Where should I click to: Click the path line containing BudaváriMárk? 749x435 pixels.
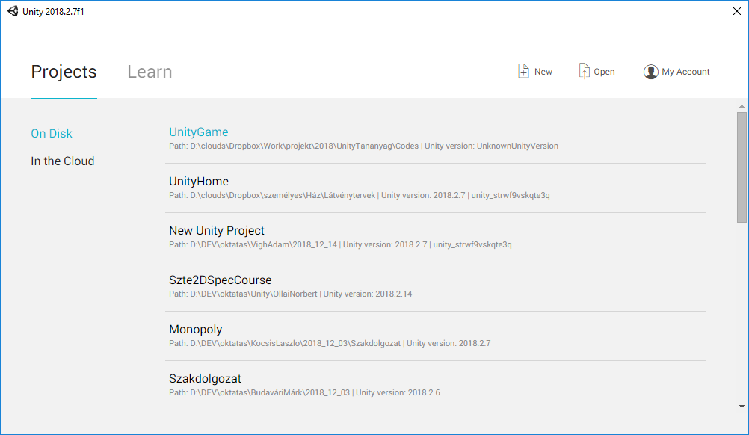(305, 392)
